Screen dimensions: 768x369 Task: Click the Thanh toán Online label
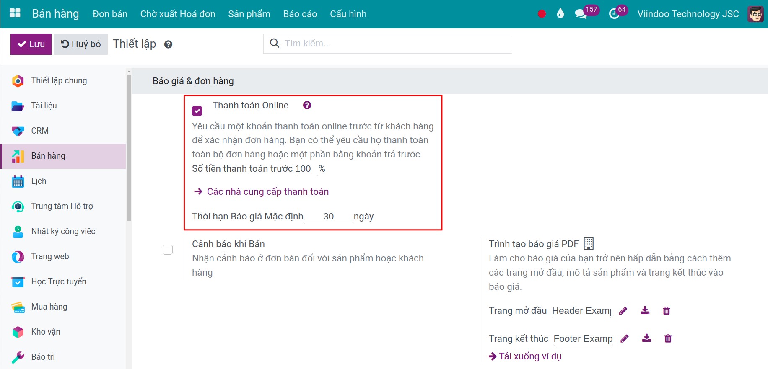click(x=250, y=105)
